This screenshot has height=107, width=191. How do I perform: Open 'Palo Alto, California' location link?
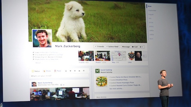(50, 53)
